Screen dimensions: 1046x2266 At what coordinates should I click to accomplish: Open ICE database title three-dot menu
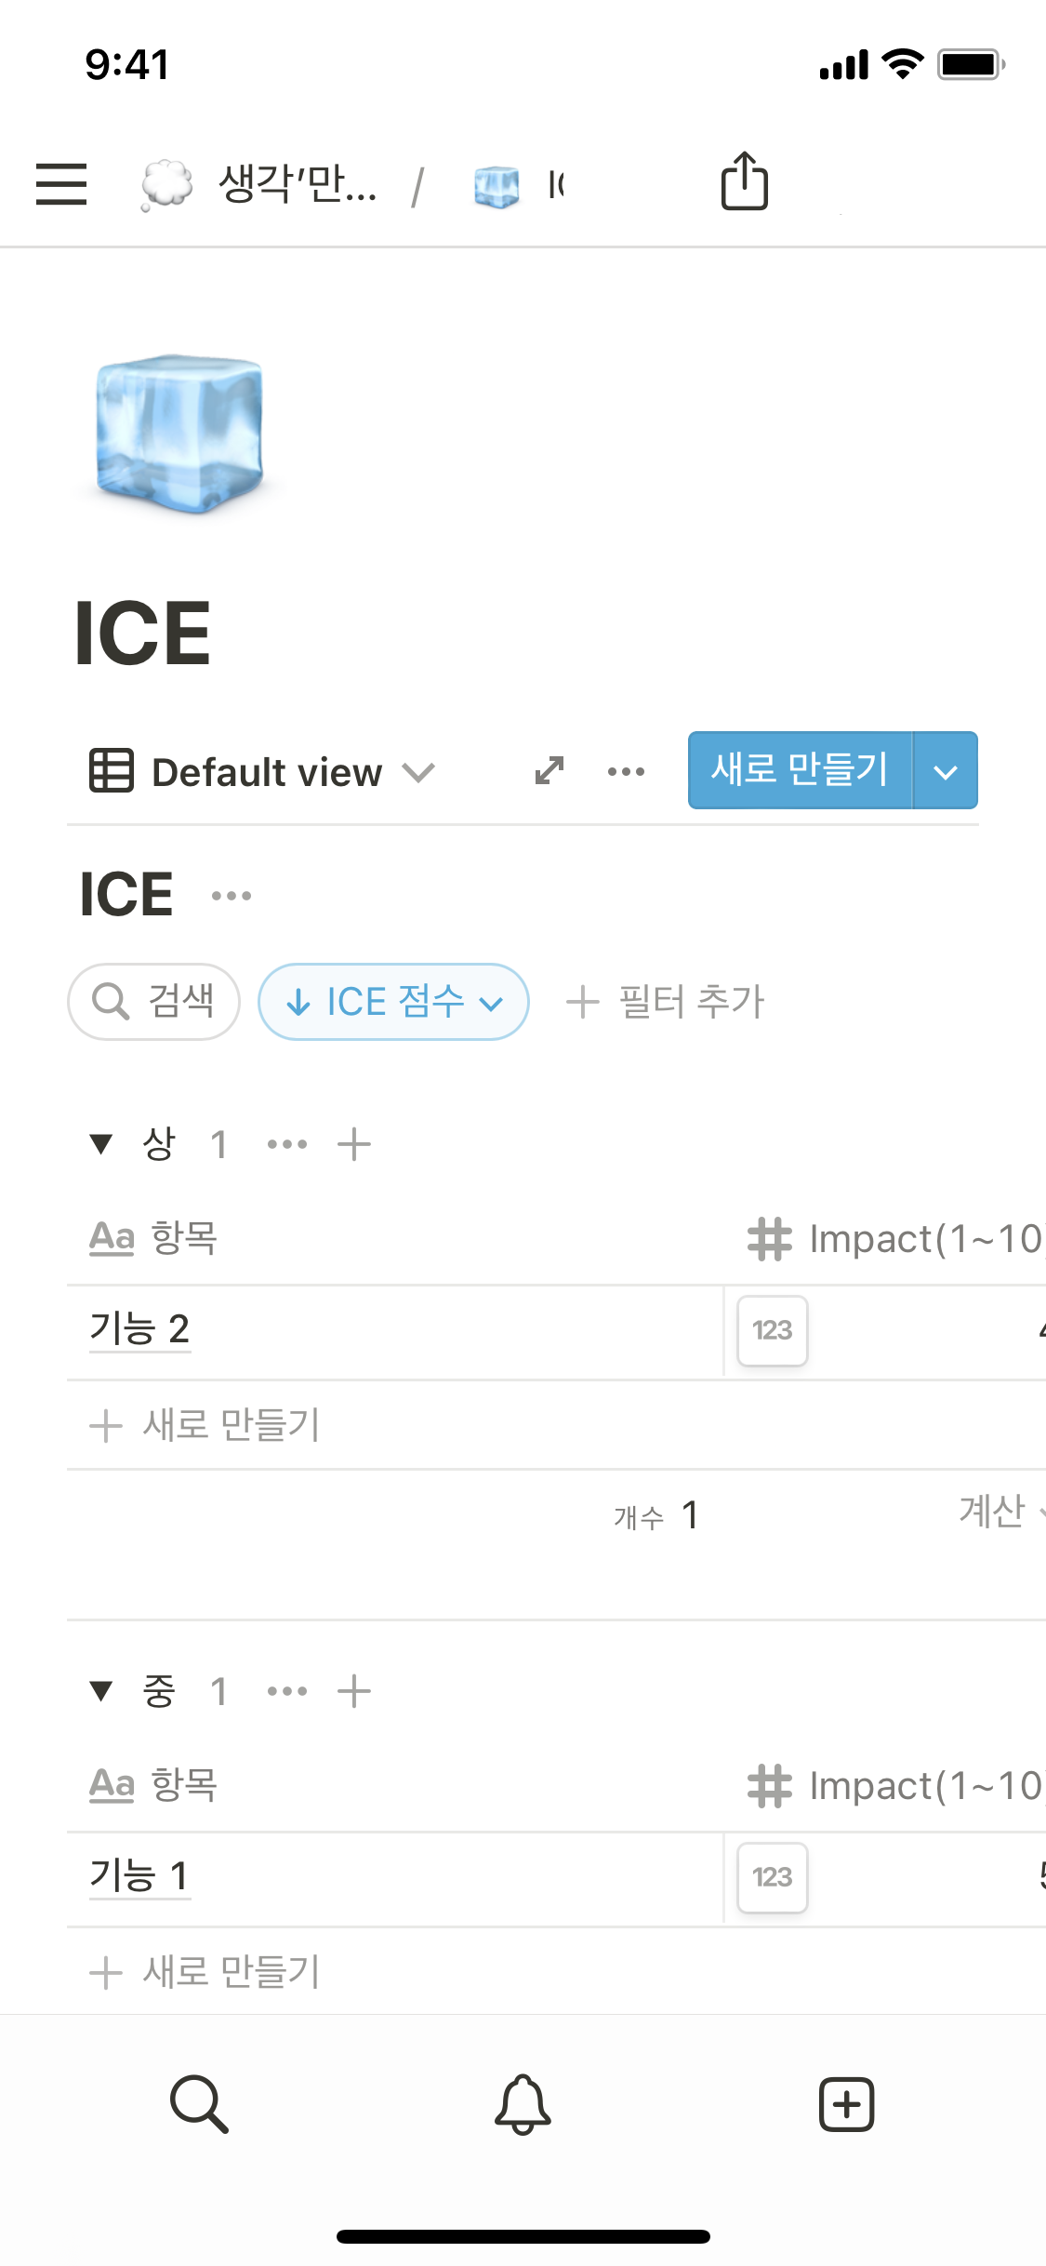point(232,896)
